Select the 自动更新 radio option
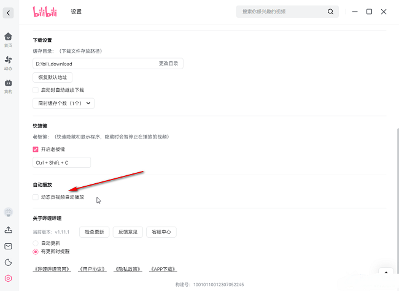Viewport: 399px width, 291px height. pos(36,243)
